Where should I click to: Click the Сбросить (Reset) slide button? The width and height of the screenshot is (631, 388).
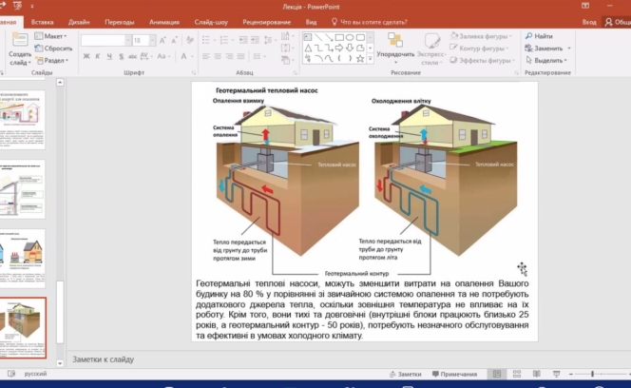pyautogui.click(x=56, y=48)
